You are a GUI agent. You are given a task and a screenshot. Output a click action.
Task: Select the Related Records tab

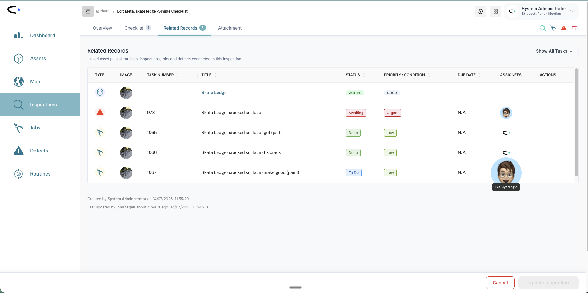184,28
